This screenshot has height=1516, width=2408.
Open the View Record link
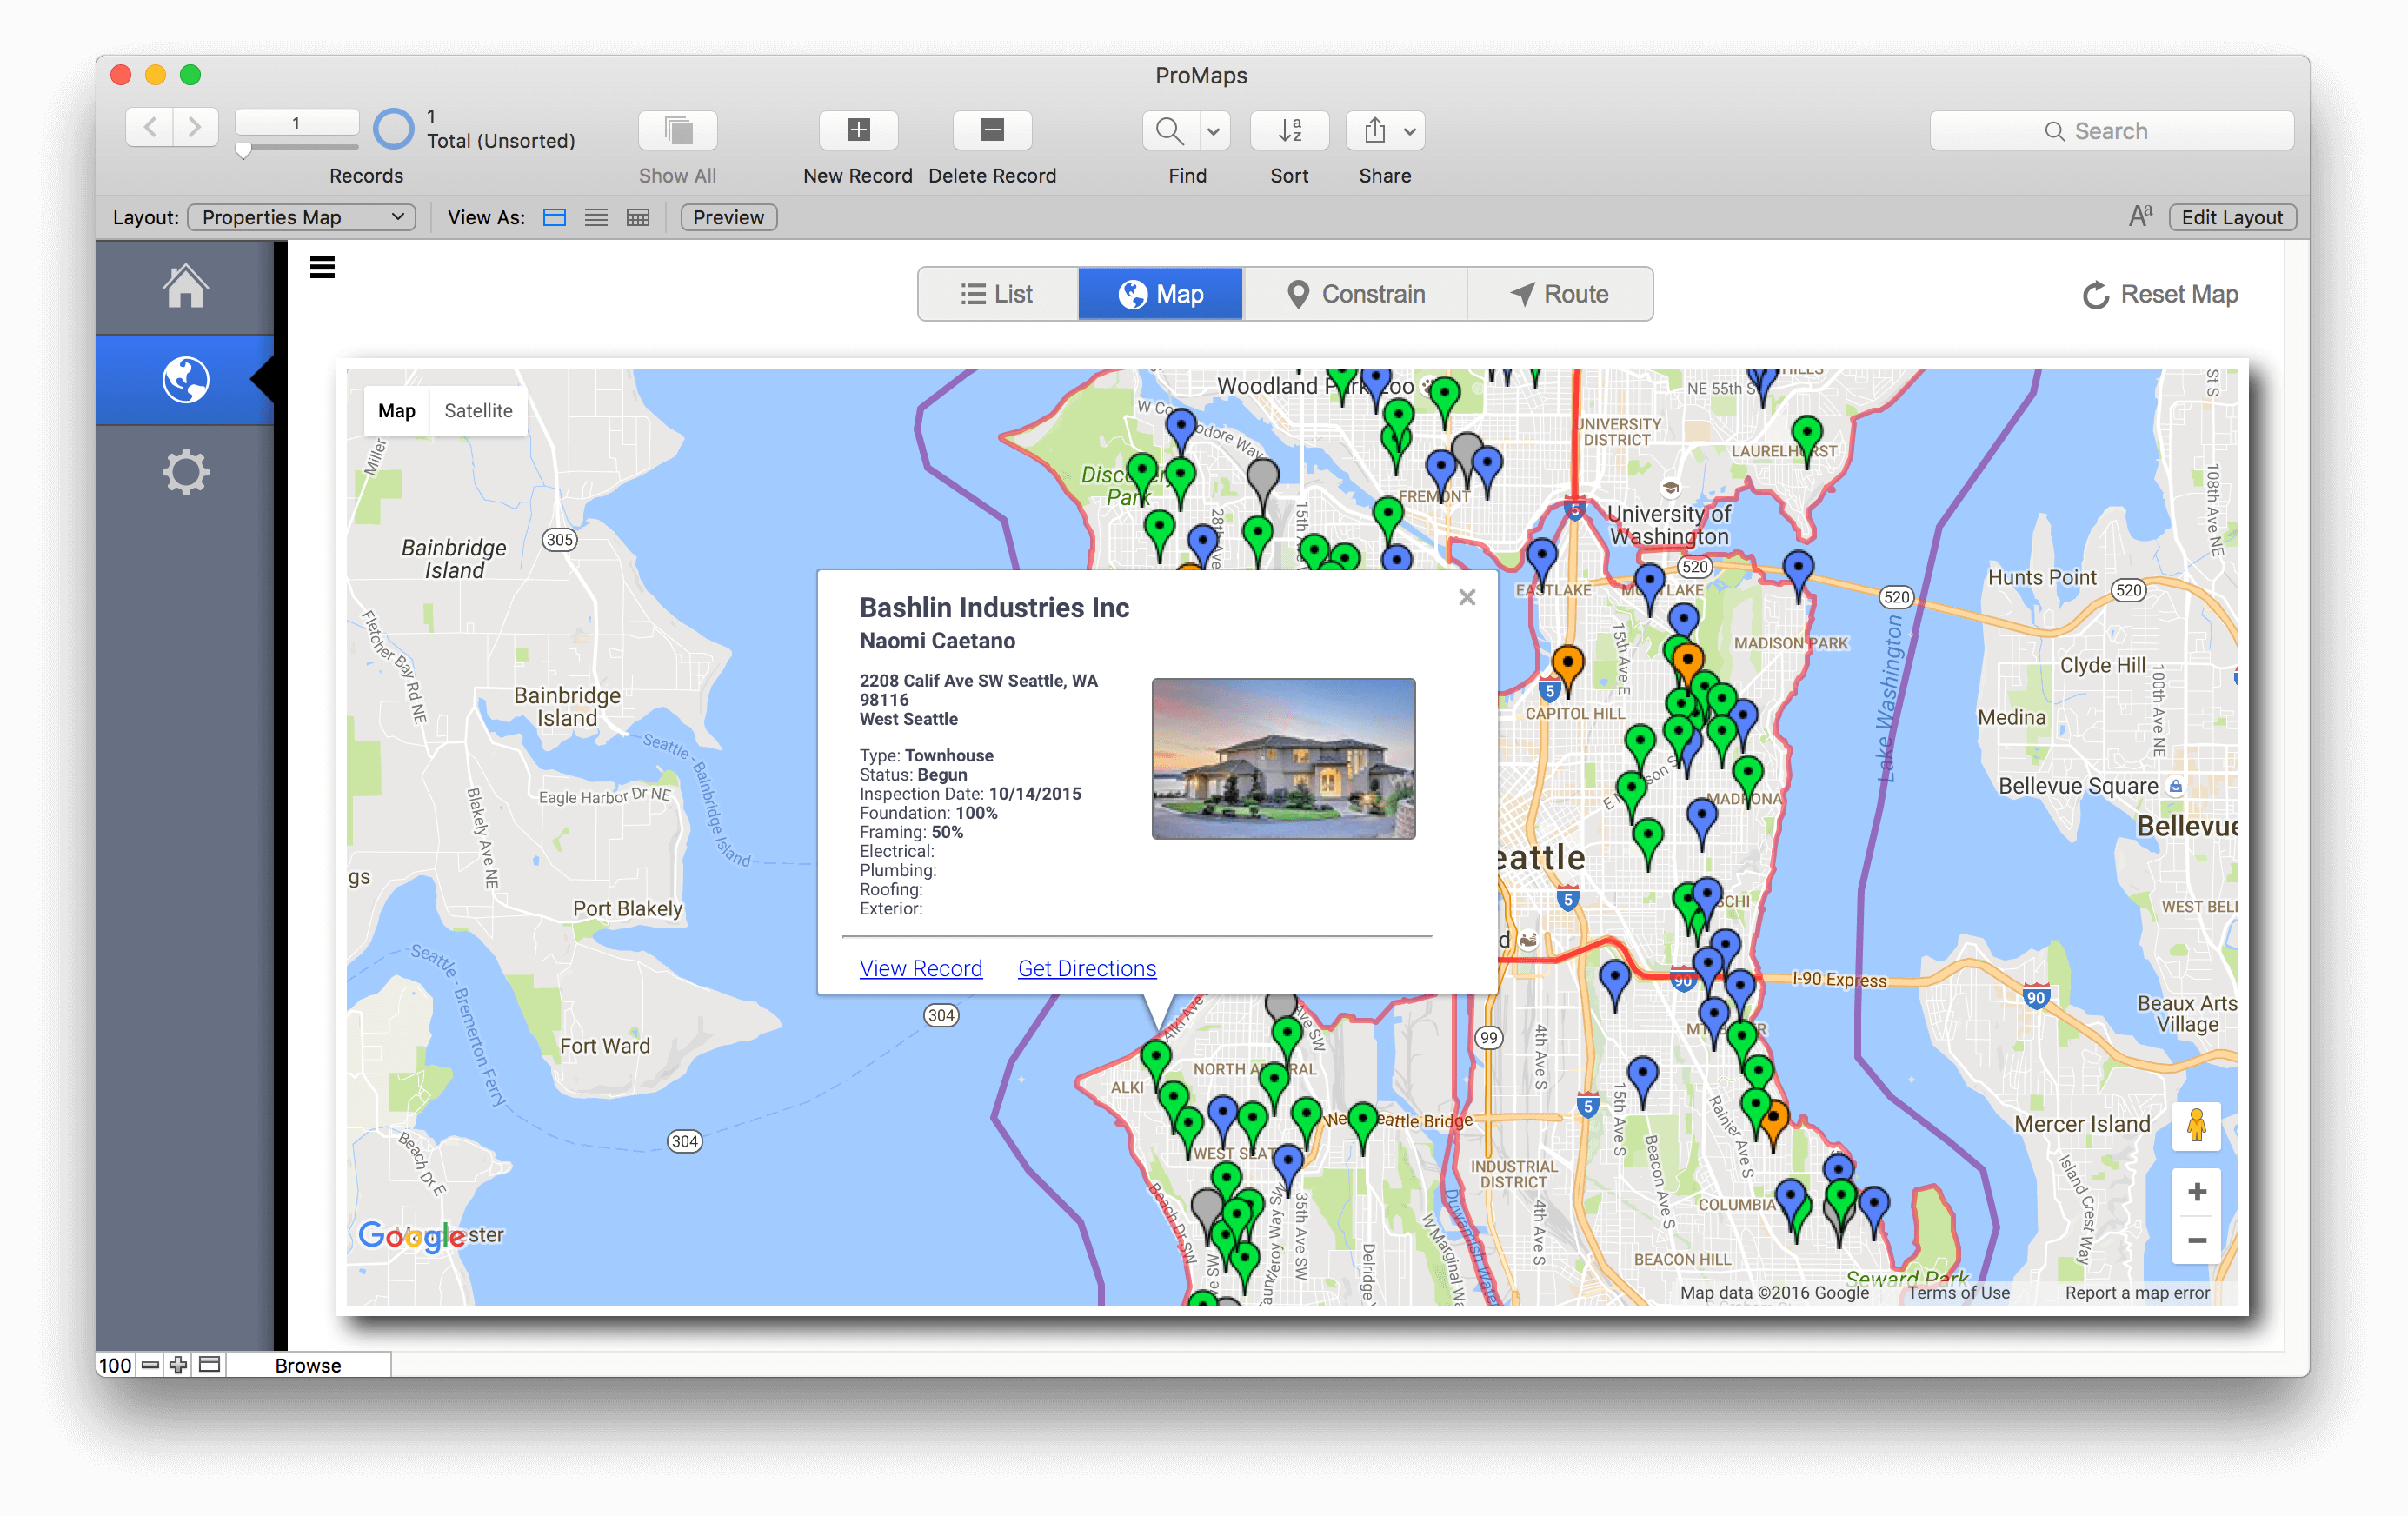pyautogui.click(x=921, y=968)
